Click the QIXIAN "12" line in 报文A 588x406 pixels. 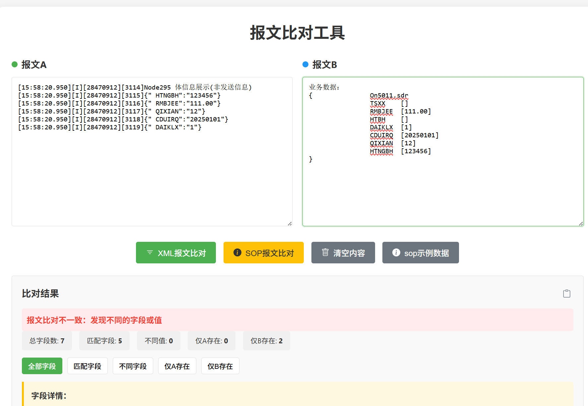(x=112, y=111)
